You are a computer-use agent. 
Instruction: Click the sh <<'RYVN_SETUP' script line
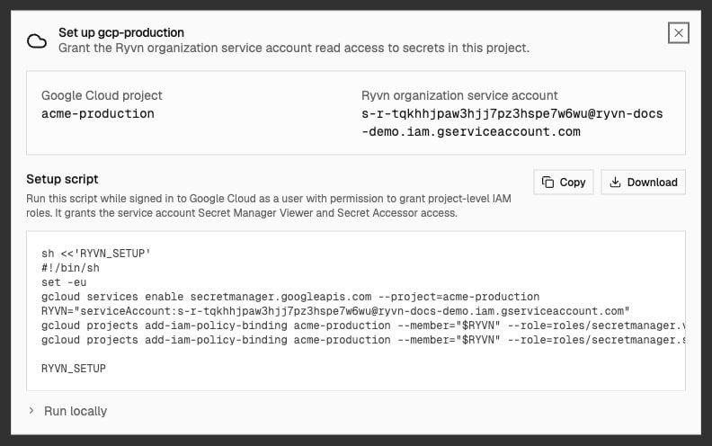96,254
